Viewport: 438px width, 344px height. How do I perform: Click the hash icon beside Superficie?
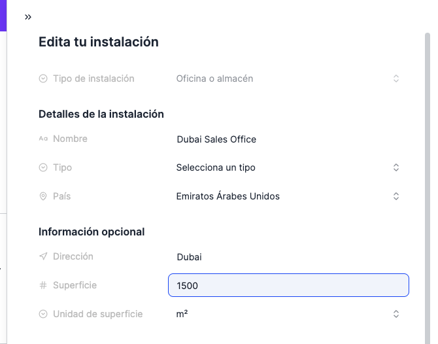point(43,285)
